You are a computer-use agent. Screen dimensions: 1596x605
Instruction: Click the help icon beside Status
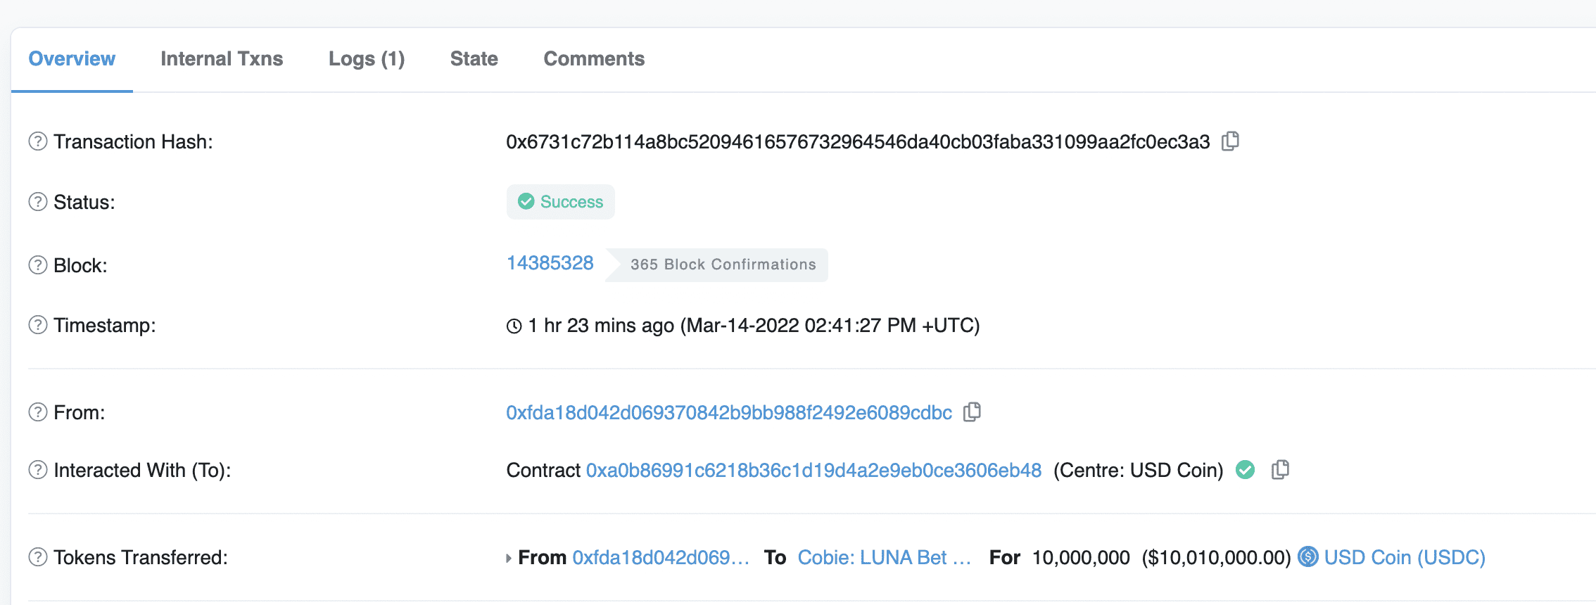click(x=38, y=202)
